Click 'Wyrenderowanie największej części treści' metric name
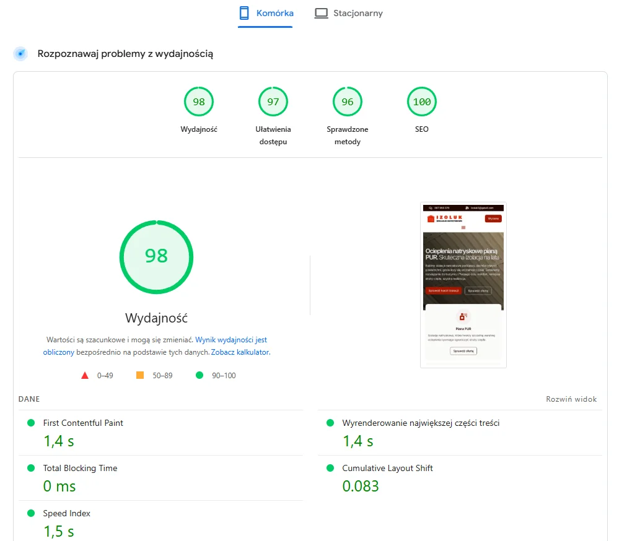Image resolution: width=627 pixels, height=541 pixels. [421, 423]
